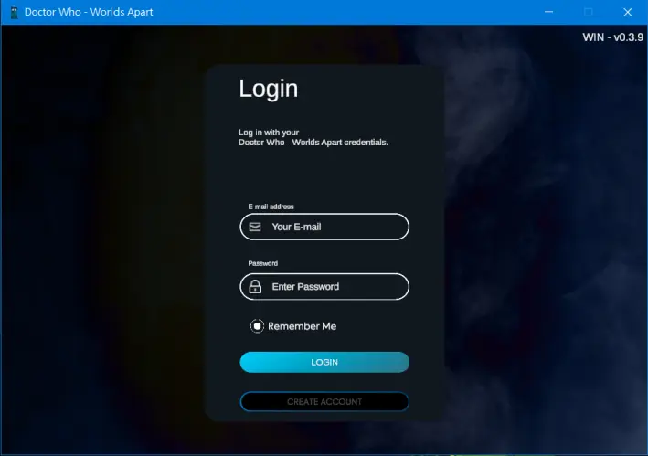Click the Remember Me label text
Viewport: 648px width, 456px height.
point(303,326)
